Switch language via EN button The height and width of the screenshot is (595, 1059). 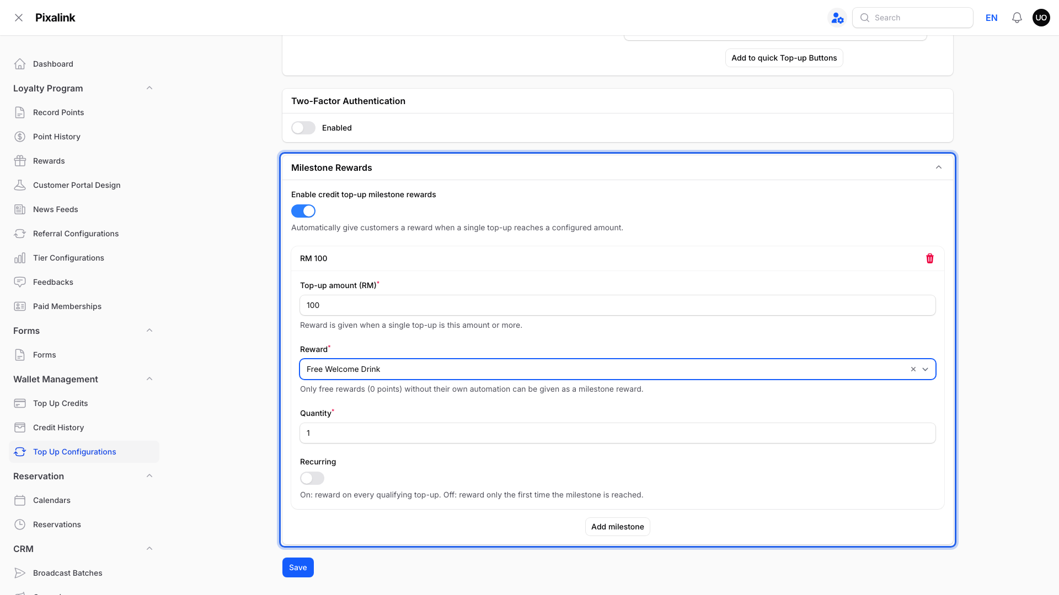point(991,18)
